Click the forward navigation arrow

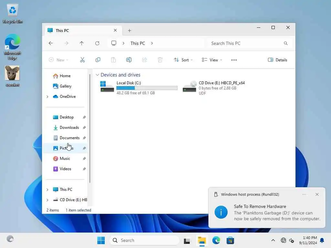[x=66, y=43]
